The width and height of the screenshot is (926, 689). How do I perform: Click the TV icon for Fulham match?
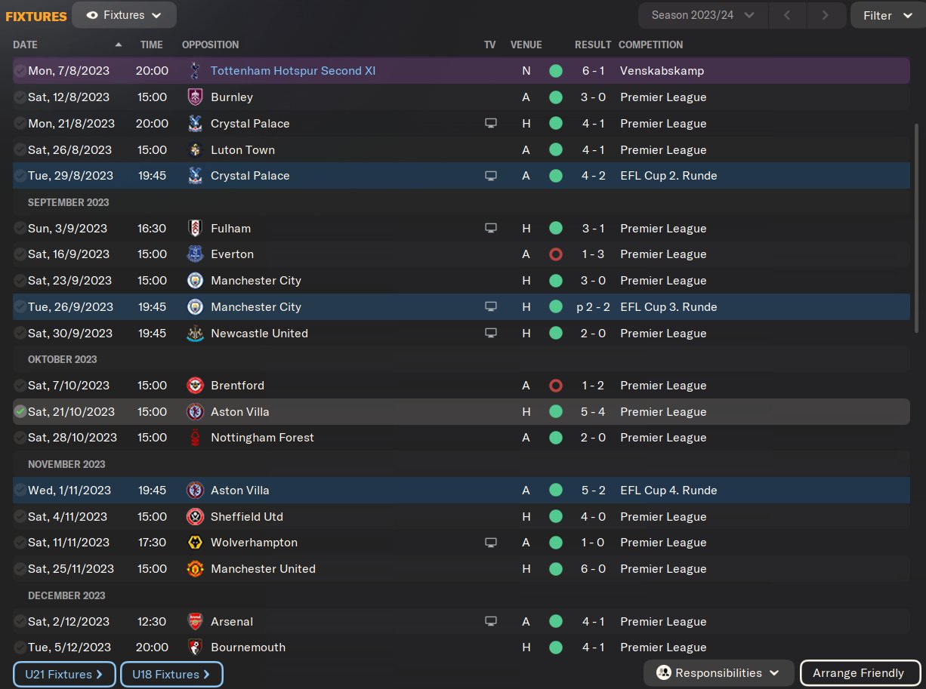(x=491, y=228)
